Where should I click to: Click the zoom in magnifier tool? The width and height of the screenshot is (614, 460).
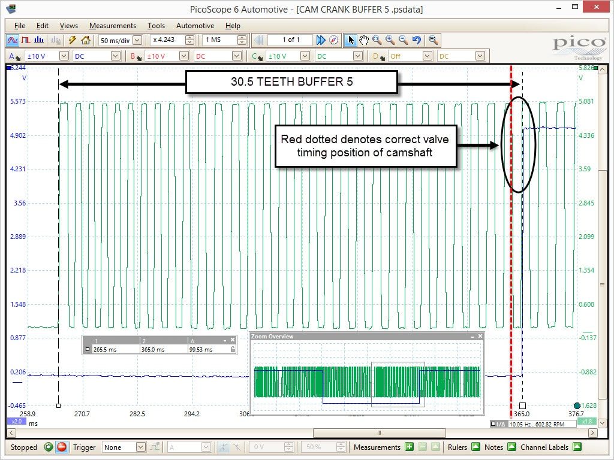[390, 40]
